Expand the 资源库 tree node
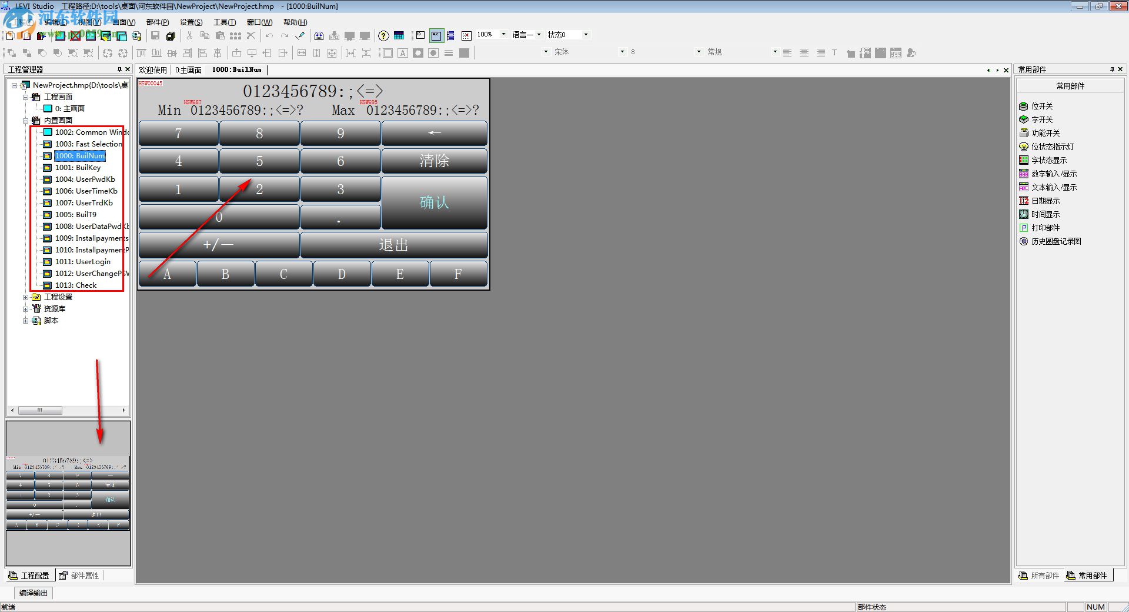Screen dimensions: 1129x612 click(x=26, y=309)
